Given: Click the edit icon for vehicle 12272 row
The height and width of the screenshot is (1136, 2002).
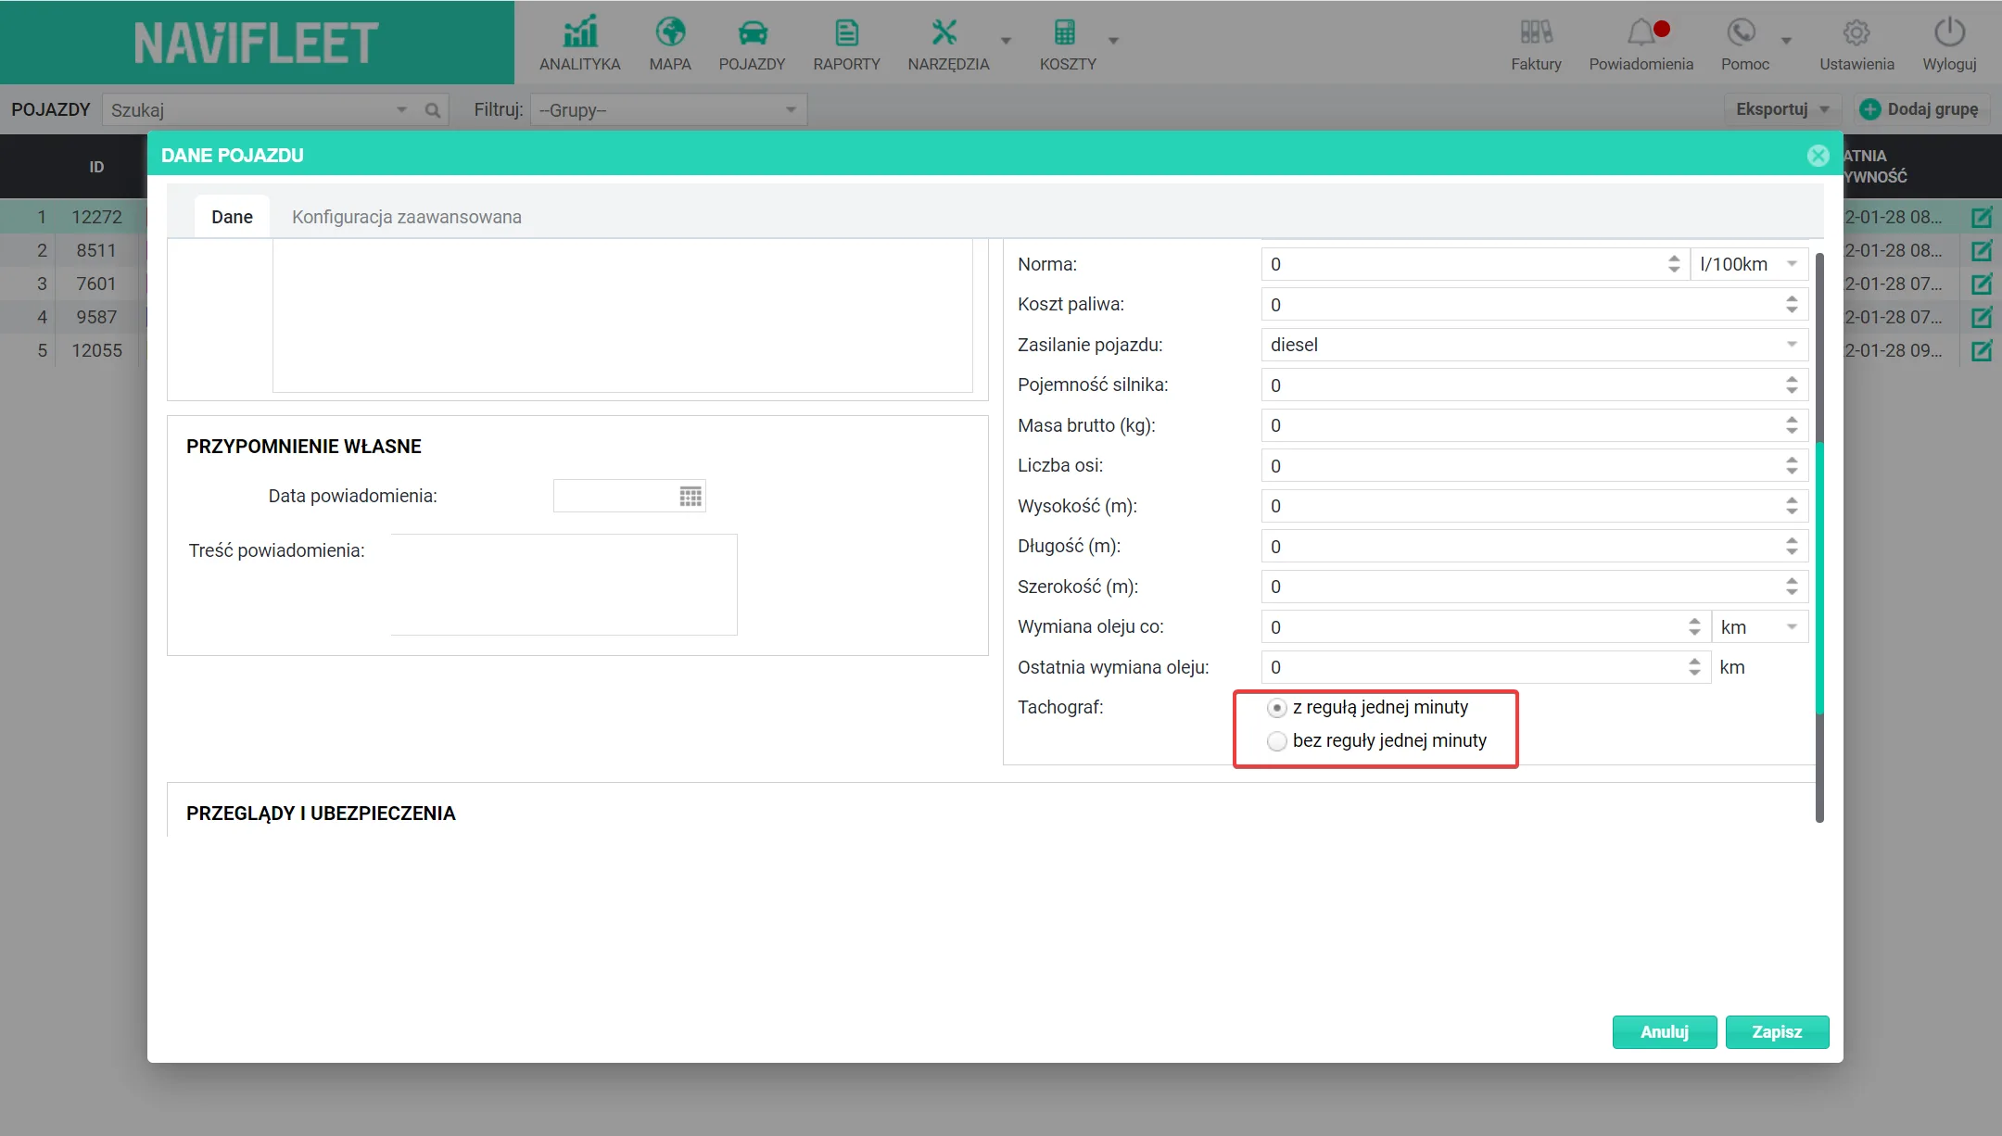Looking at the screenshot, I should 1982,218.
